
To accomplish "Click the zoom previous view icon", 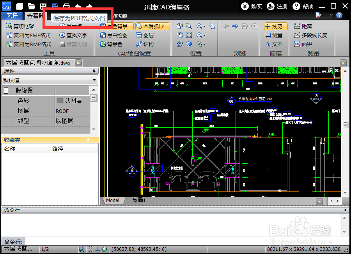I will (x=189, y=44).
